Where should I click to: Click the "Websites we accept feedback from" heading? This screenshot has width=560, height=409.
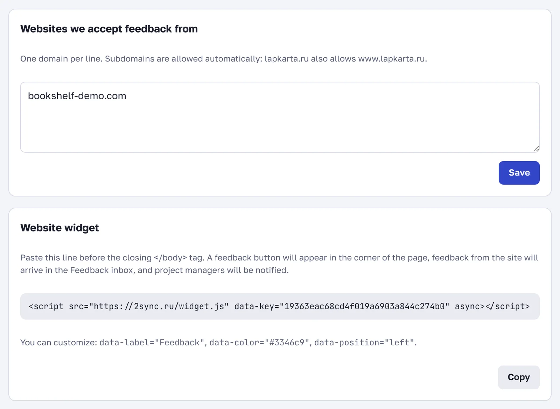pyautogui.click(x=109, y=29)
